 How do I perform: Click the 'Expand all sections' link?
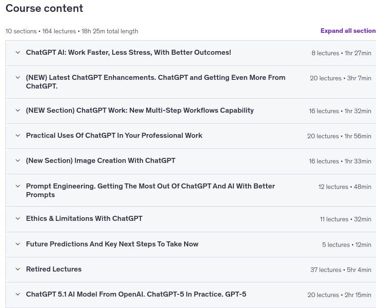coord(348,31)
